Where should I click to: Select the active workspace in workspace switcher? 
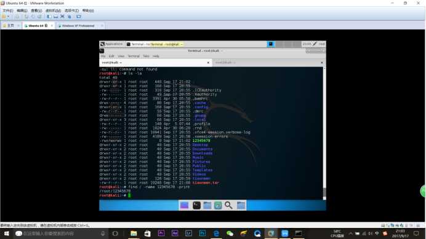point(271,44)
